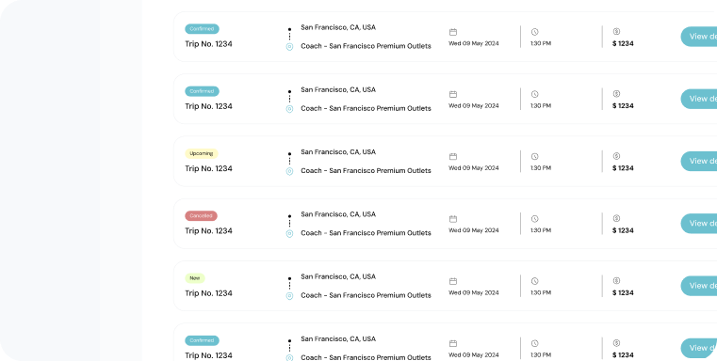
Task: Click the yellow Upcoming status badge
Action: pyautogui.click(x=202, y=153)
